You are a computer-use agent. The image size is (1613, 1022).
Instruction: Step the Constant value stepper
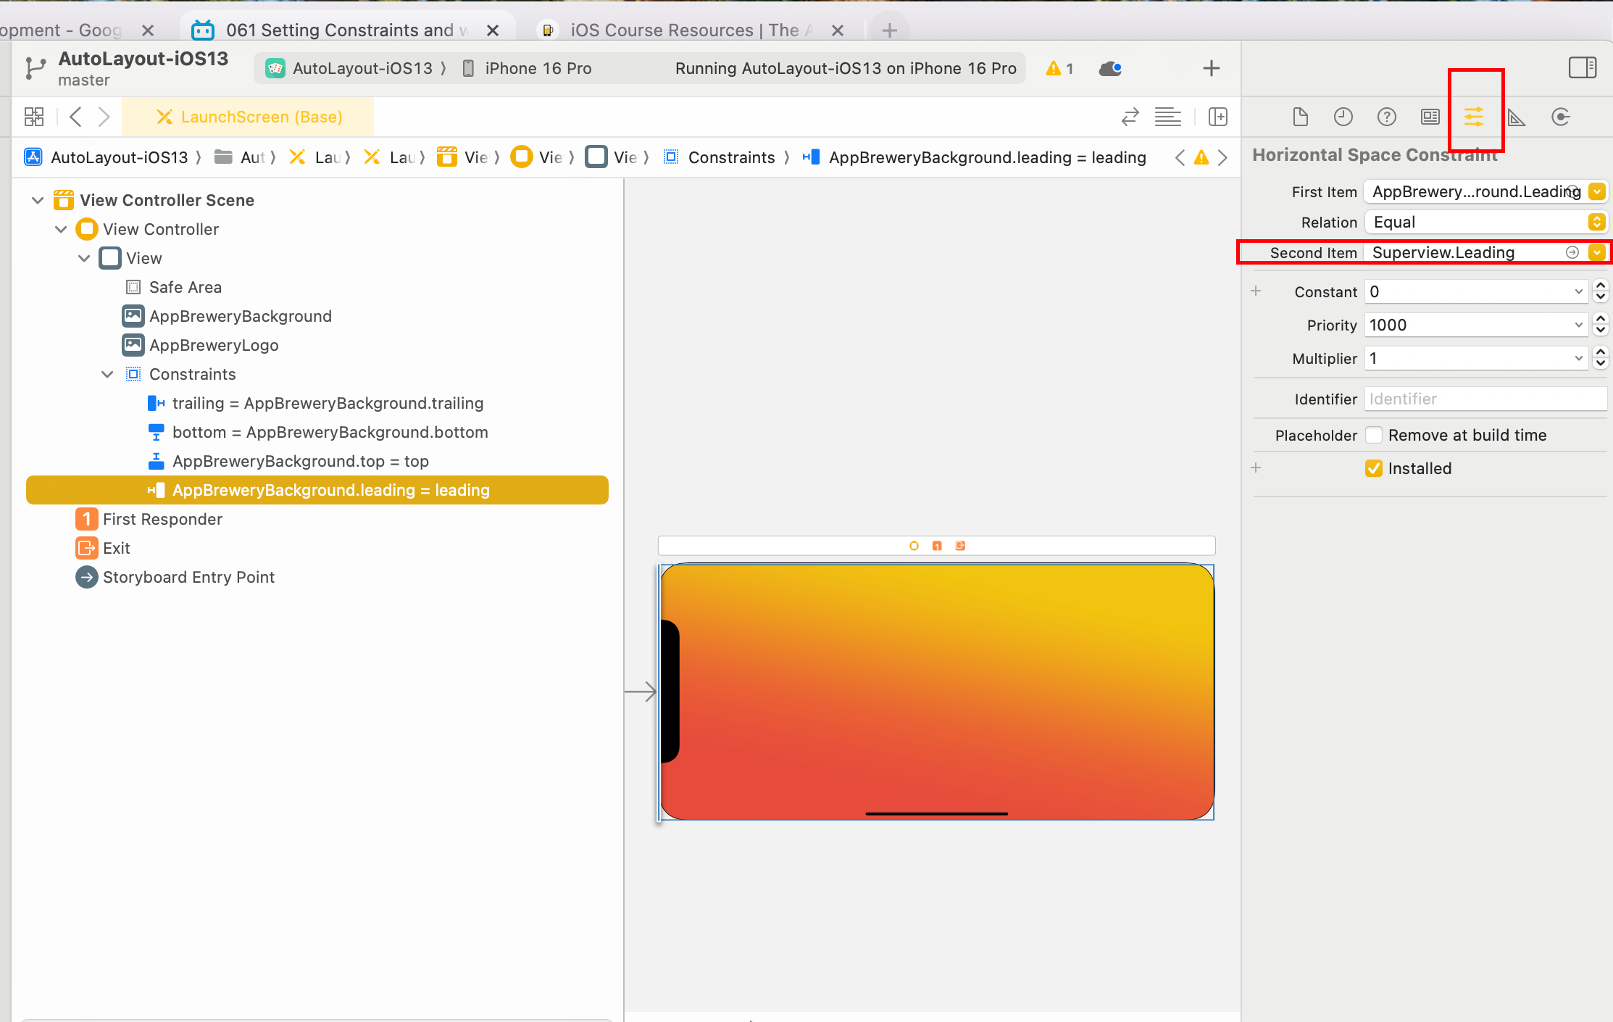click(x=1601, y=291)
